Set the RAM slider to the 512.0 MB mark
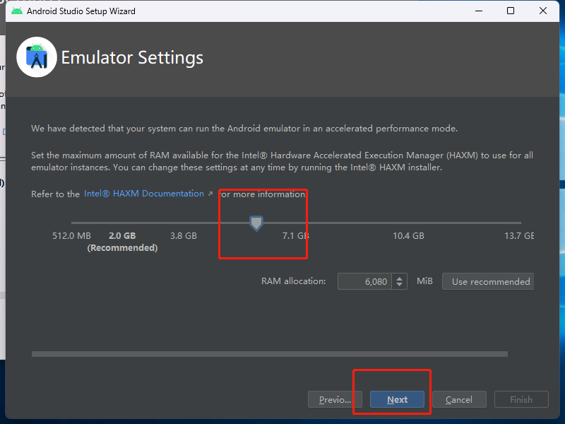Image resolution: width=565 pixels, height=424 pixels. pyautogui.click(x=71, y=223)
